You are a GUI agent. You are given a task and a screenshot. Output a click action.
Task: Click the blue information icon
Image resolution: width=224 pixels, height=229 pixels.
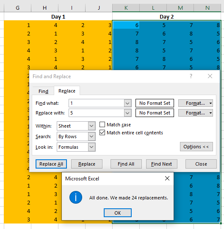click(76, 197)
